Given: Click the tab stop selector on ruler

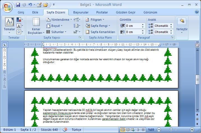Looking at the screenshot, I should pyautogui.click(x=5, y=45).
